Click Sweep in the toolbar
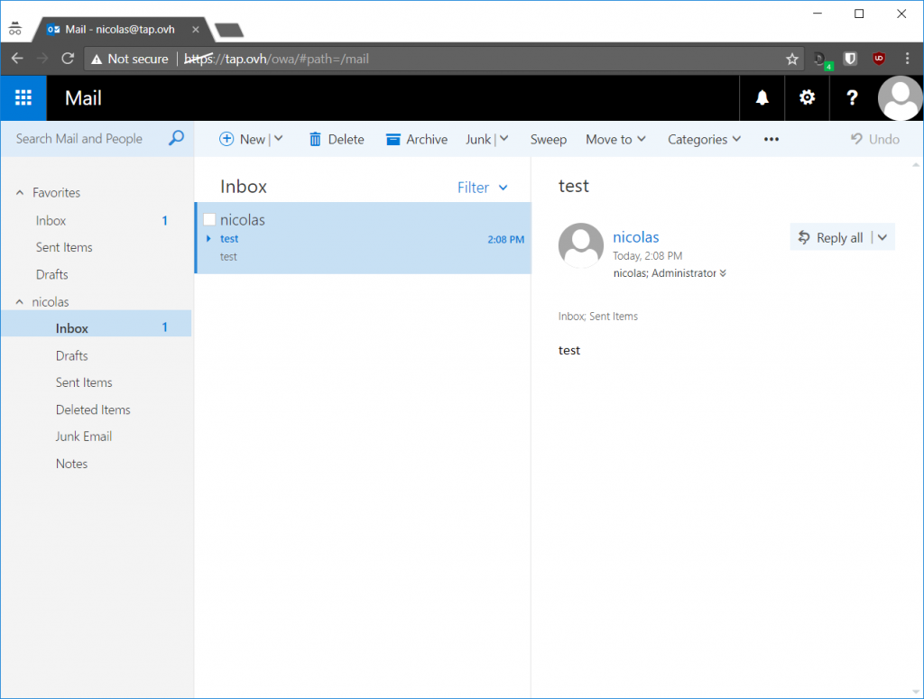The image size is (924, 699). pyautogui.click(x=548, y=140)
